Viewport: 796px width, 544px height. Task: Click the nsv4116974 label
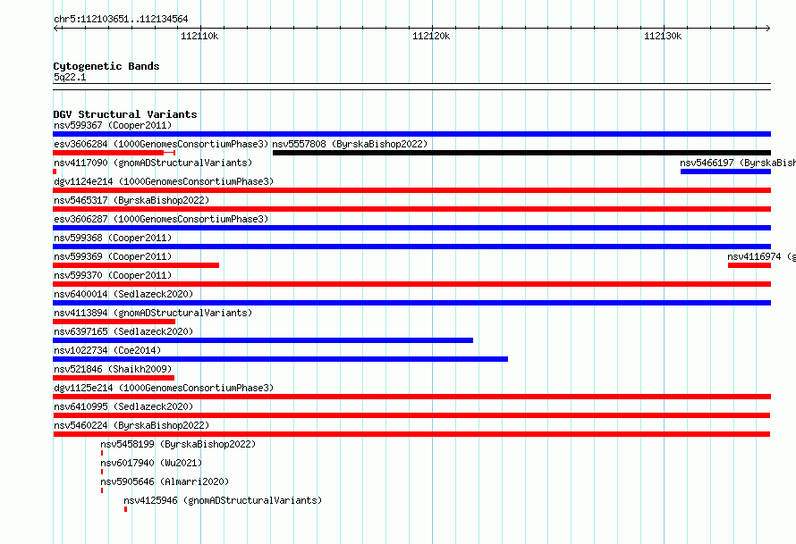761,256
